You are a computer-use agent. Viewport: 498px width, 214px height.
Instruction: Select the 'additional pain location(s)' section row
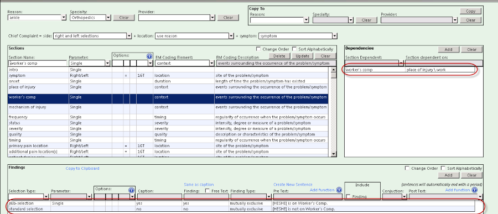(168, 152)
